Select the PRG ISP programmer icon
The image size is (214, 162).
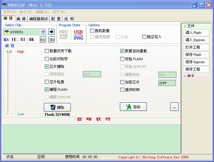coord(63,34)
